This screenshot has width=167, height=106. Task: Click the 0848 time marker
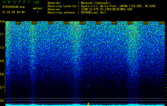click(x=130, y=23)
